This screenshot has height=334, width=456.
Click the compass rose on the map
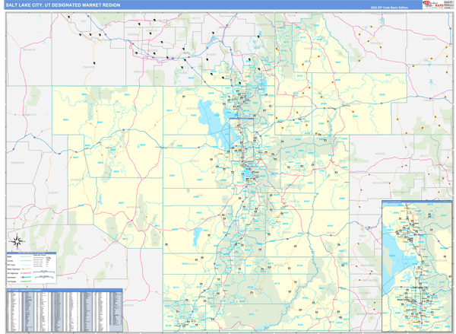point(17,241)
